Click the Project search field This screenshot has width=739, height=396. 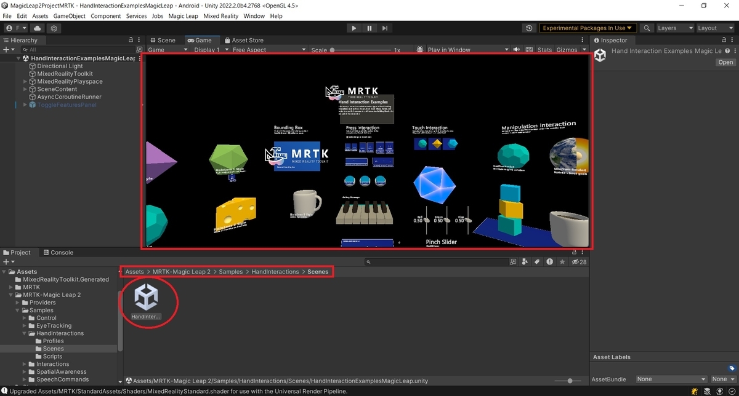coord(436,262)
